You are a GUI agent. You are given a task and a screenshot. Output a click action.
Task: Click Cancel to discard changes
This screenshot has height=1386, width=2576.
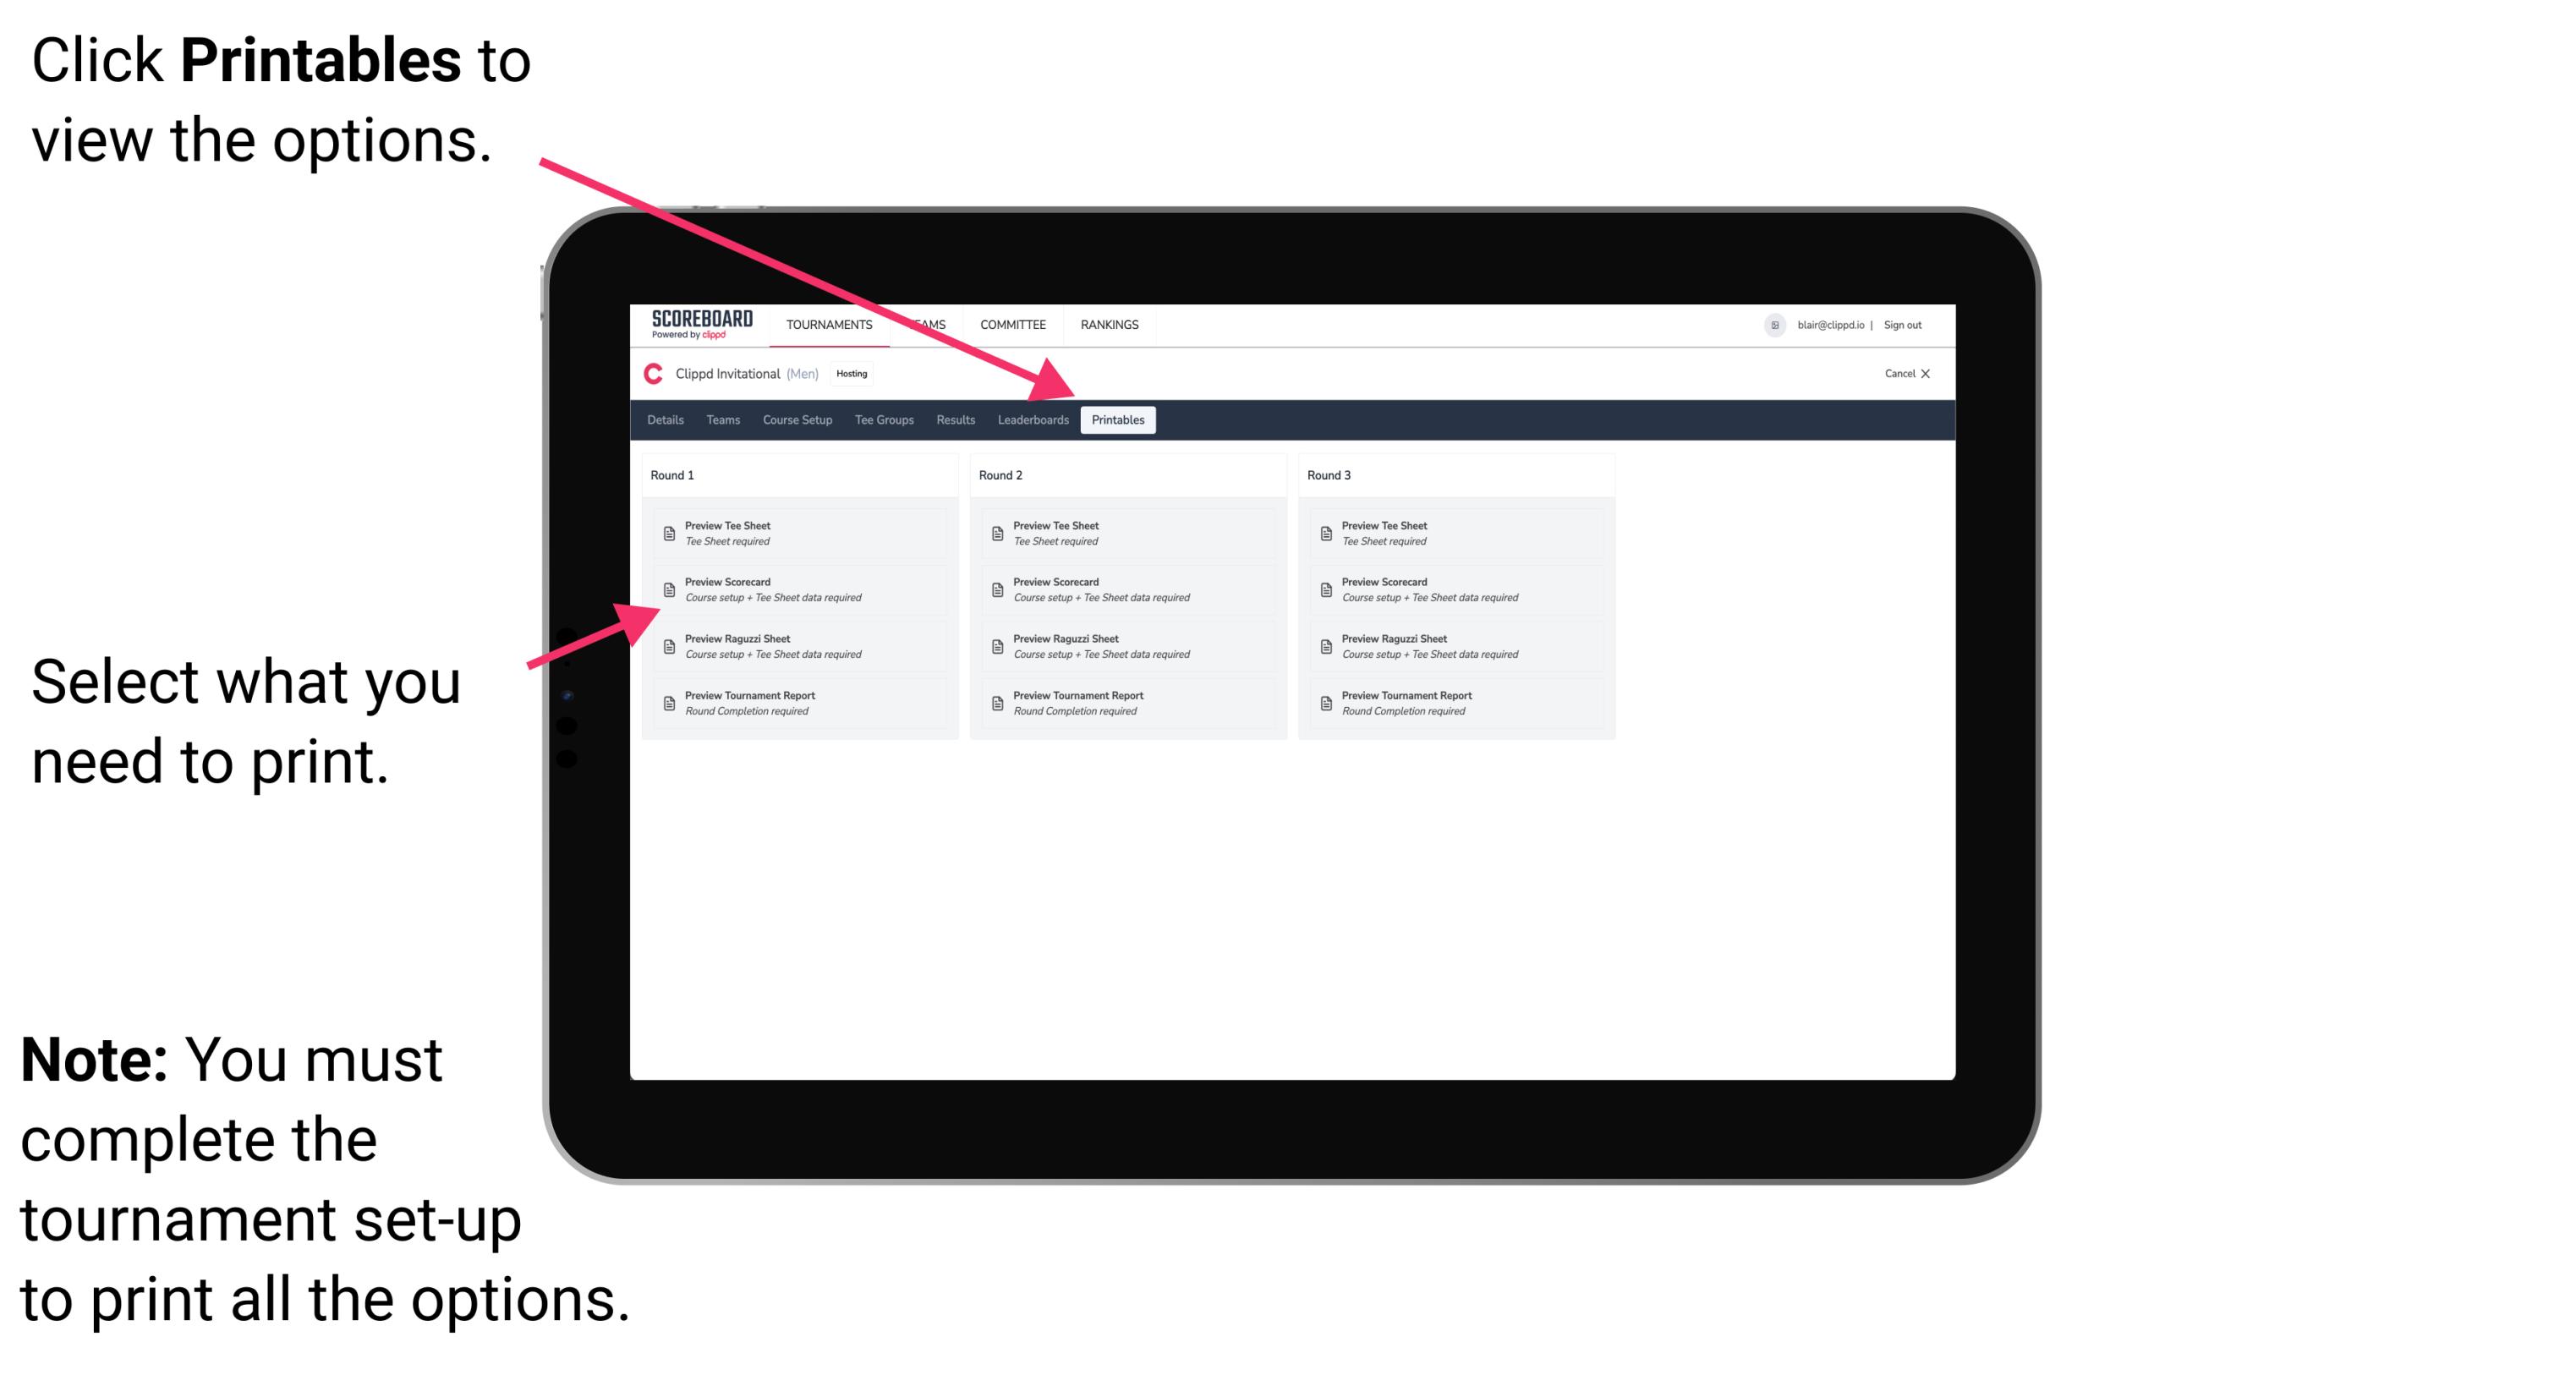[1899, 375]
